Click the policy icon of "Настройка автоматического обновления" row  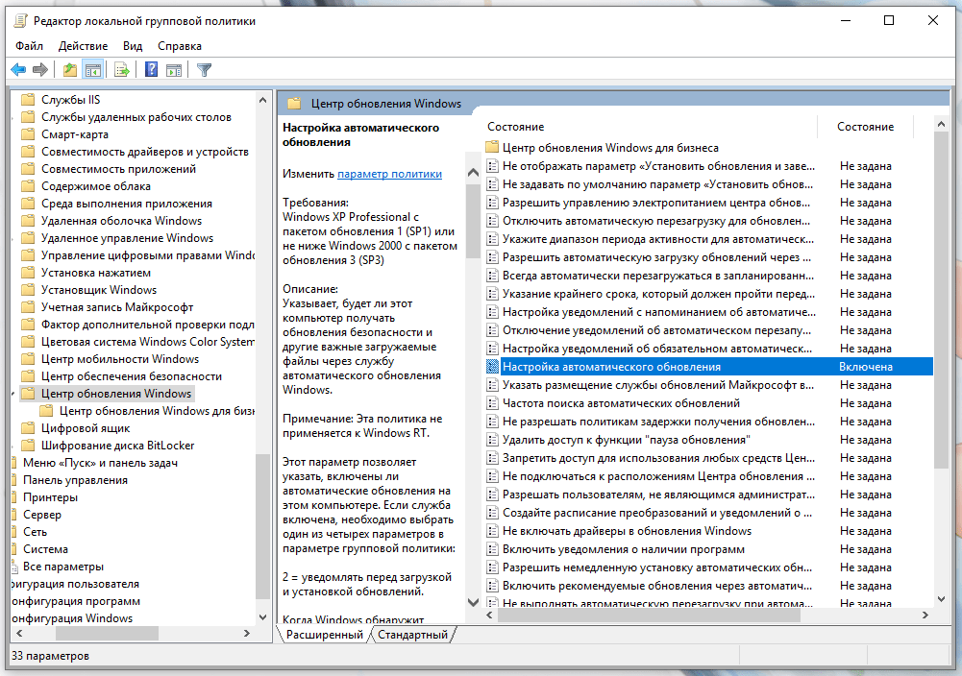click(x=492, y=367)
